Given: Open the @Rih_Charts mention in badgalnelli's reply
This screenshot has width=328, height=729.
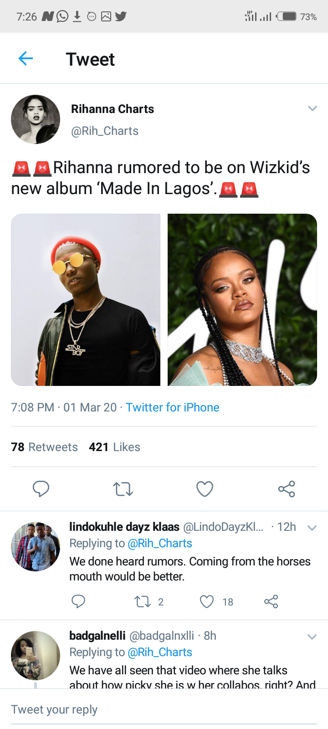Looking at the screenshot, I should tap(160, 652).
